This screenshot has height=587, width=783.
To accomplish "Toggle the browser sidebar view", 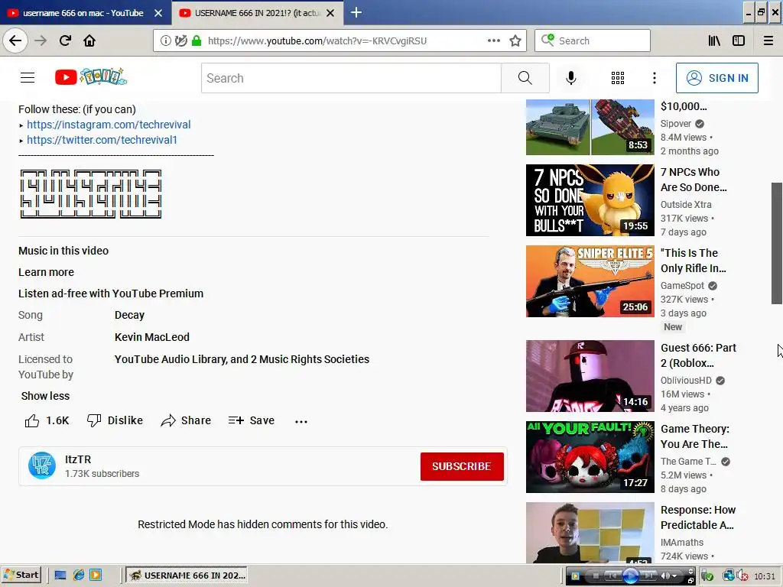I will point(739,41).
